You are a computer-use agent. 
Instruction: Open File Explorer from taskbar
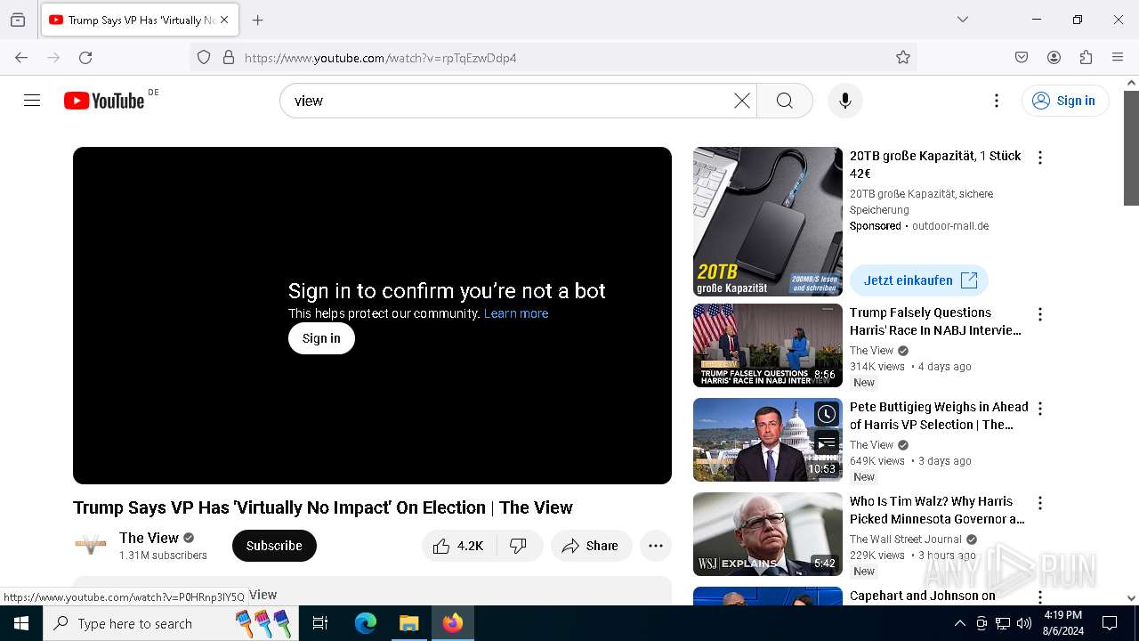(x=408, y=623)
